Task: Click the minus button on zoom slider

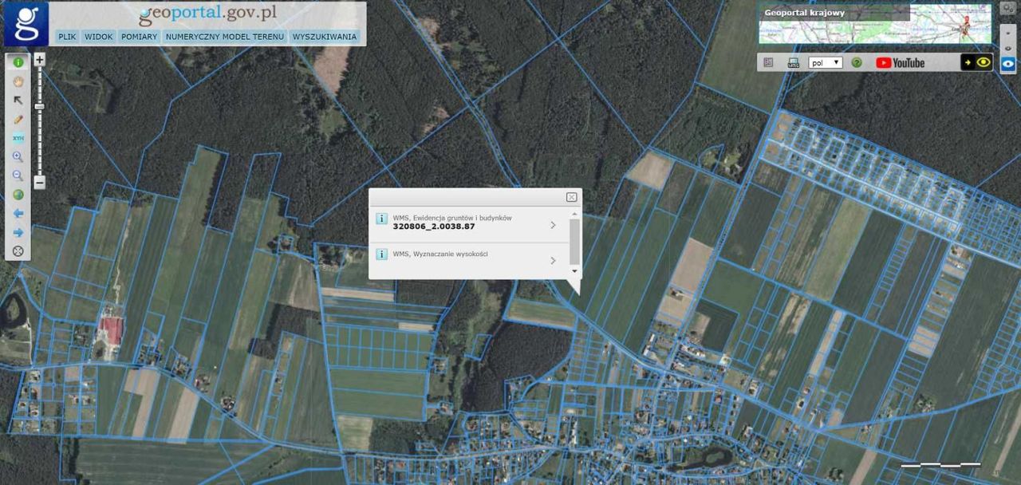Action: pos(39,183)
